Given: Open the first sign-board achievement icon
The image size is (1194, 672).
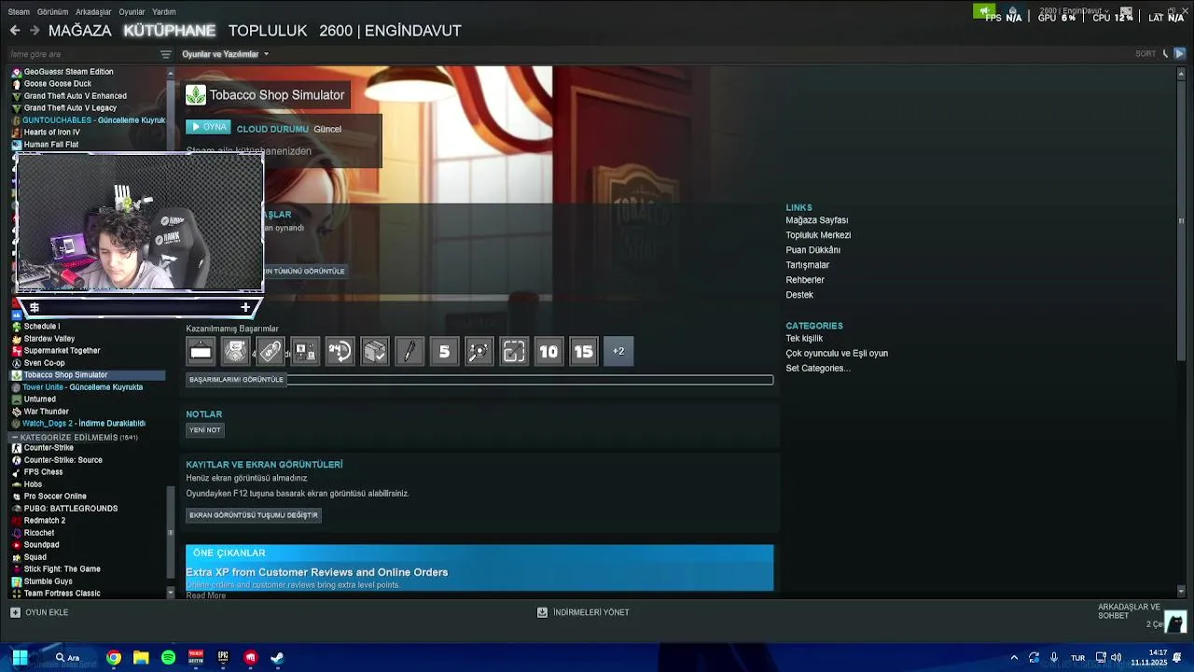Looking at the screenshot, I should (201, 352).
